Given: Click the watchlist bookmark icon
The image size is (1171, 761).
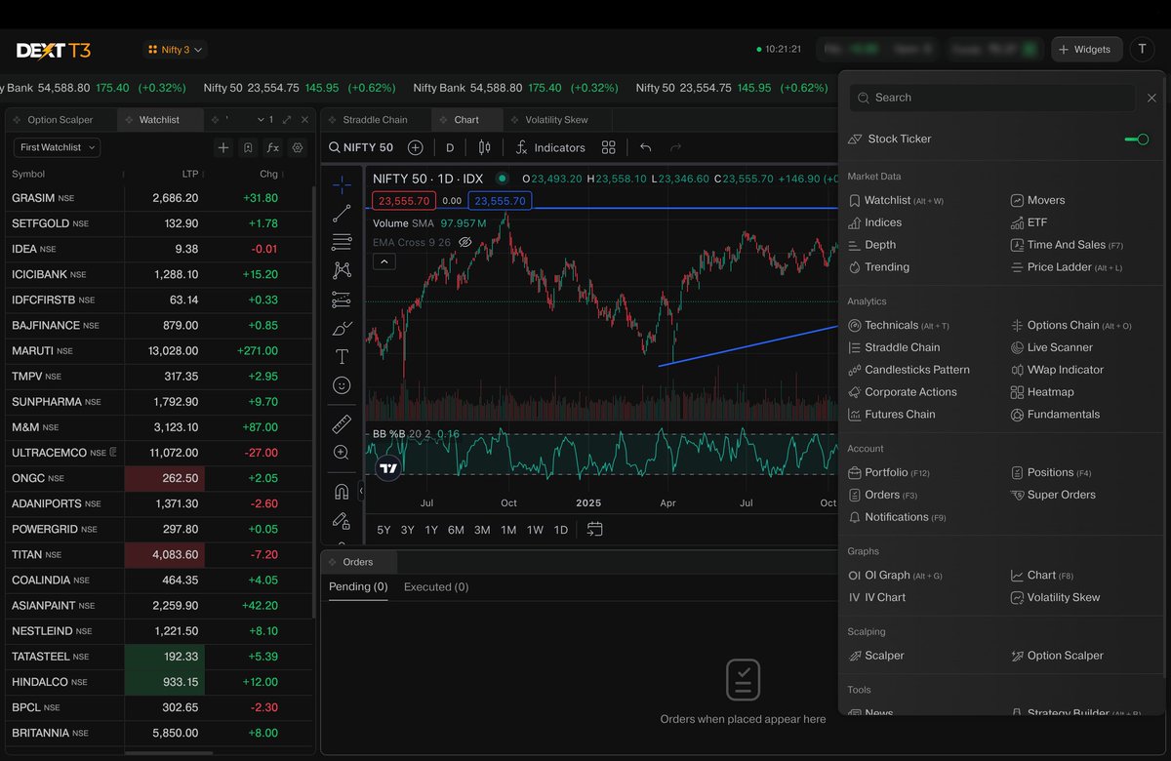Looking at the screenshot, I should 248,147.
